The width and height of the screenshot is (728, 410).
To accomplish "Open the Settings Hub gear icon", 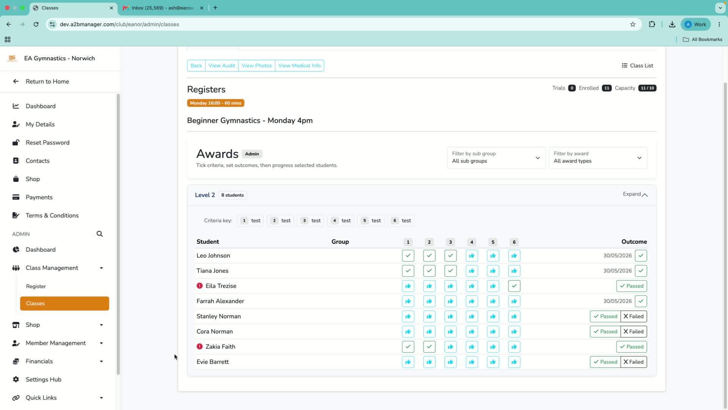I will click(x=16, y=379).
